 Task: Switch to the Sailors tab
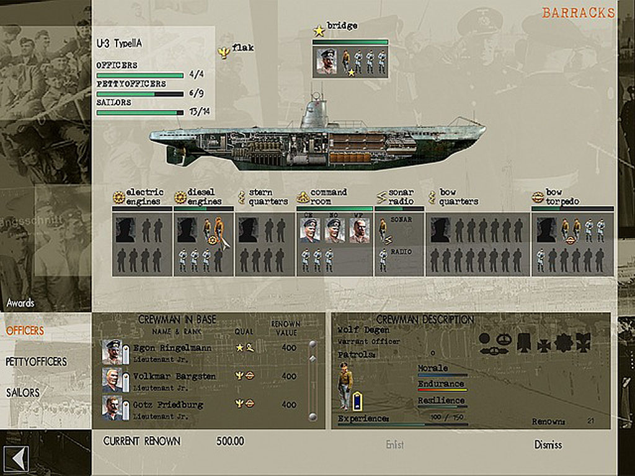tap(23, 392)
